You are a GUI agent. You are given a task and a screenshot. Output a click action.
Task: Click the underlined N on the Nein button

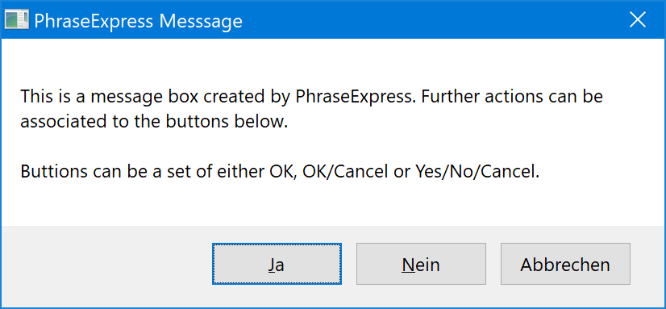point(407,265)
